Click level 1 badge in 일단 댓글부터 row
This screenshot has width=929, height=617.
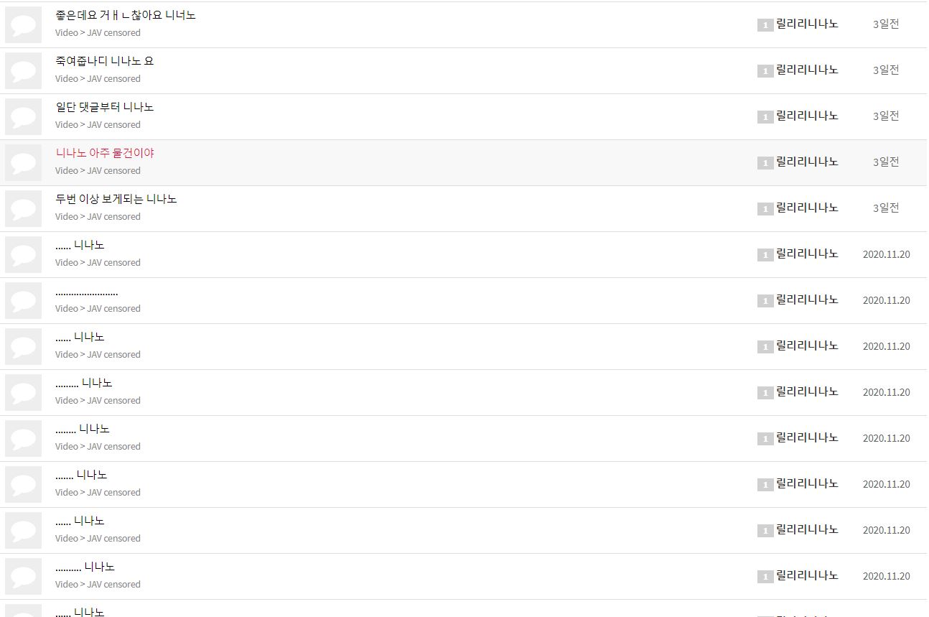[765, 117]
